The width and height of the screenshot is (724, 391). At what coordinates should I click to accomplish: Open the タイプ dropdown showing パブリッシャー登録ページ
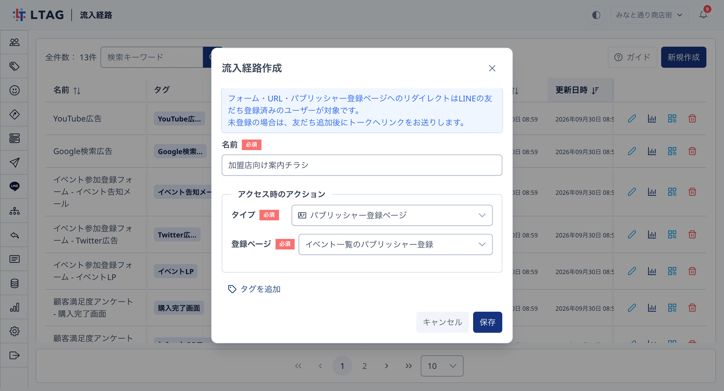point(392,215)
